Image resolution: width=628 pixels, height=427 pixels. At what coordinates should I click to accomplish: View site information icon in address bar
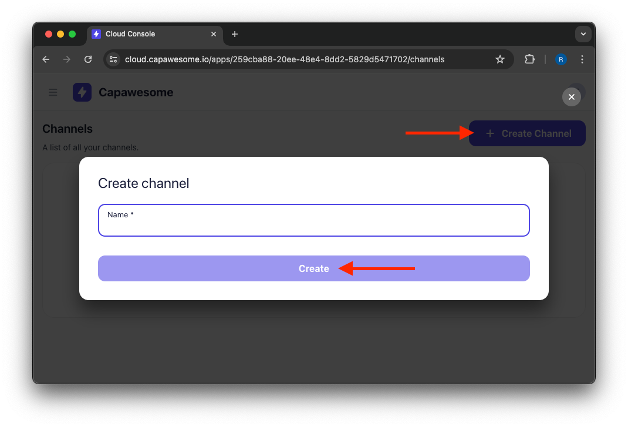coord(114,59)
